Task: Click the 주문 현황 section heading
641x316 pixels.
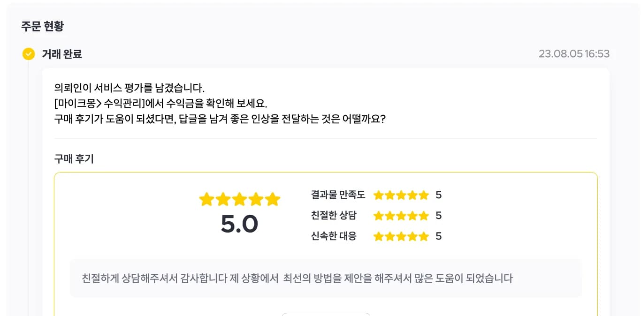Action: [x=42, y=26]
